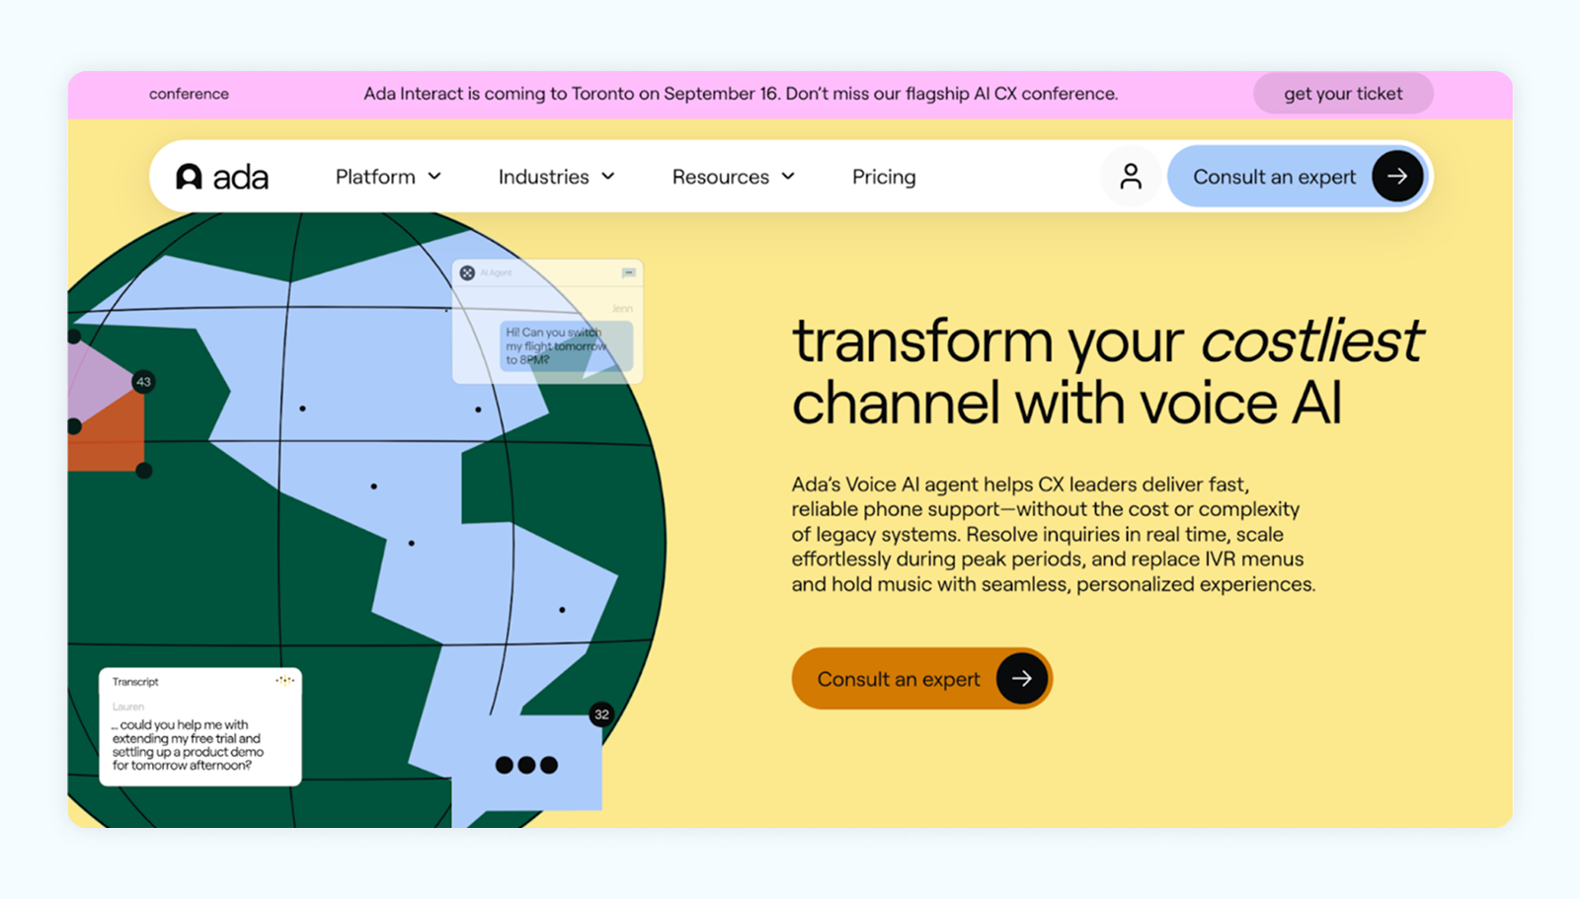Viewport: 1580px width, 899px height.
Task: Click the 'Lauren' name in Transcript card
Action: [x=128, y=707]
